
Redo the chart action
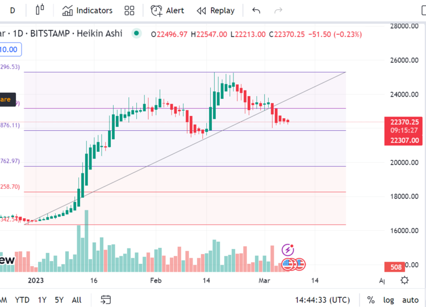pyautogui.click(x=278, y=10)
